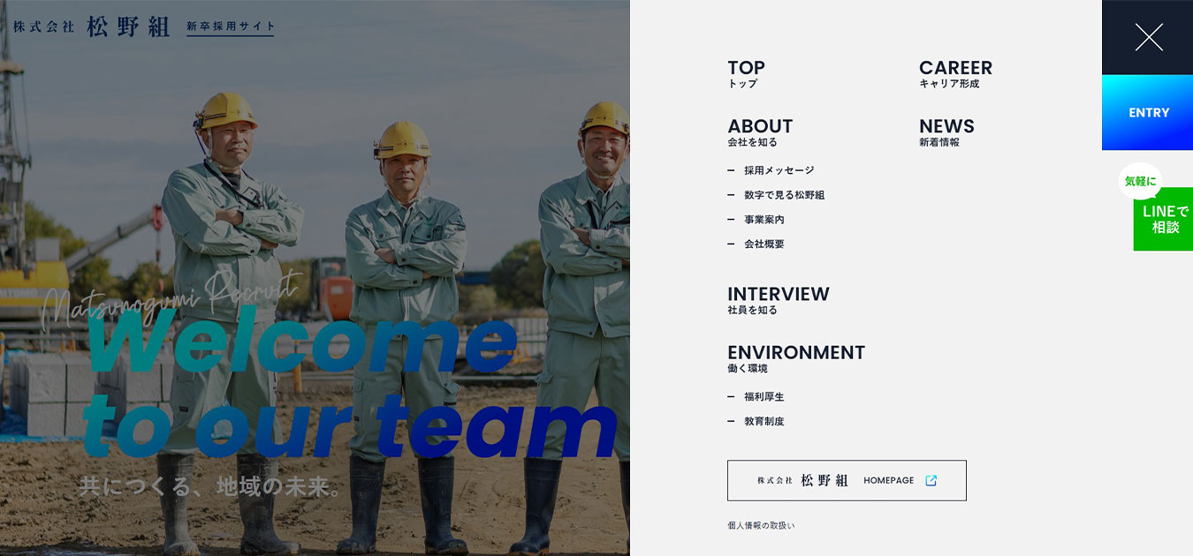Click the blue ENTRY button
The image size is (1193, 556).
(x=1148, y=113)
